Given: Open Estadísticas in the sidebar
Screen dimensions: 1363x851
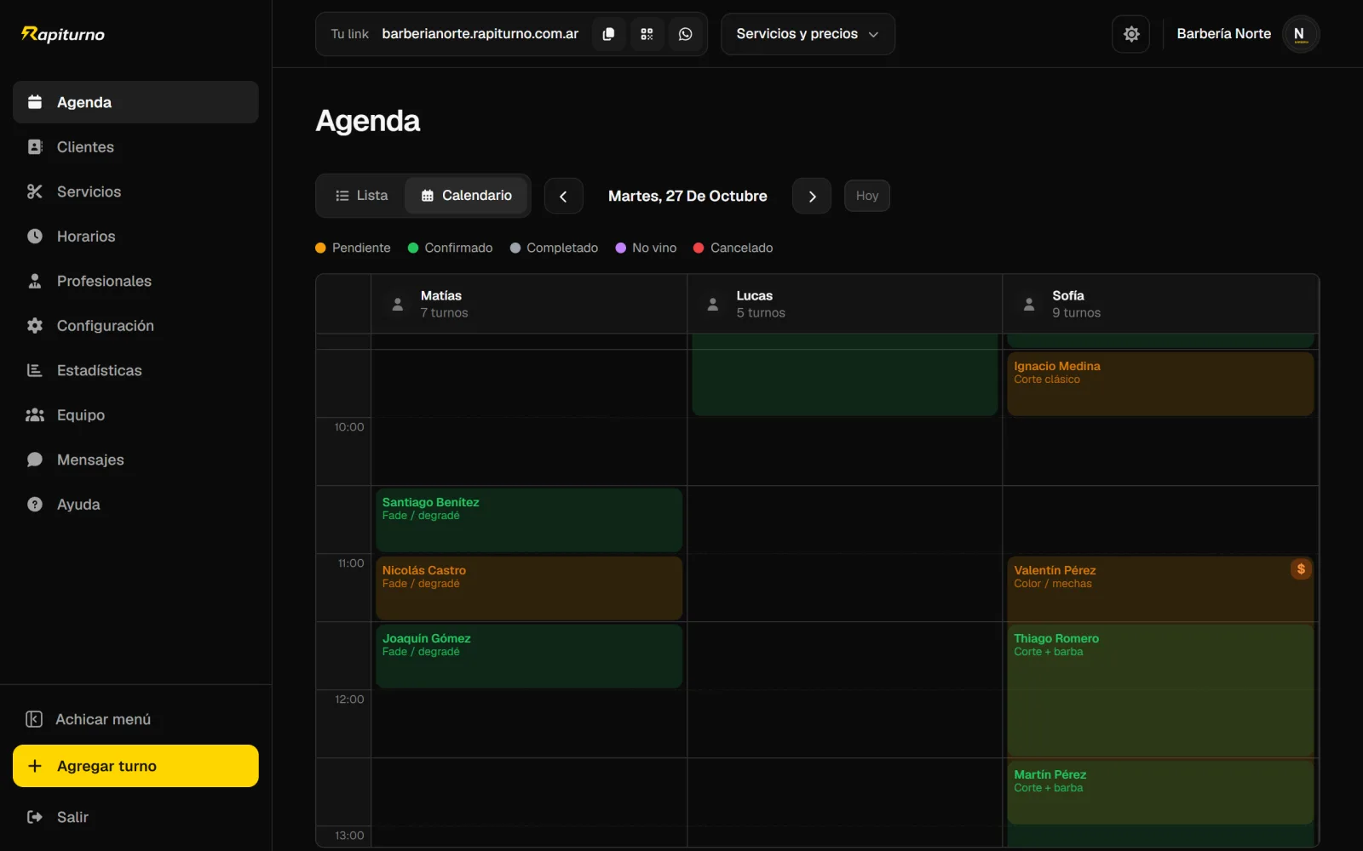Looking at the screenshot, I should pos(135,370).
